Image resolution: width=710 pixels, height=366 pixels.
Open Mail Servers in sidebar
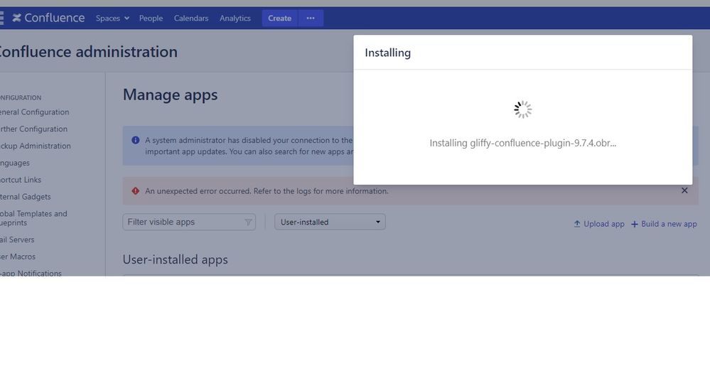click(17, 239)
